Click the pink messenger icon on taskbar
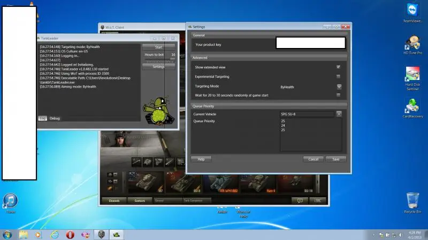Viewport: 428px width, 240px height. pyautogui.click(x=86, y=235)
